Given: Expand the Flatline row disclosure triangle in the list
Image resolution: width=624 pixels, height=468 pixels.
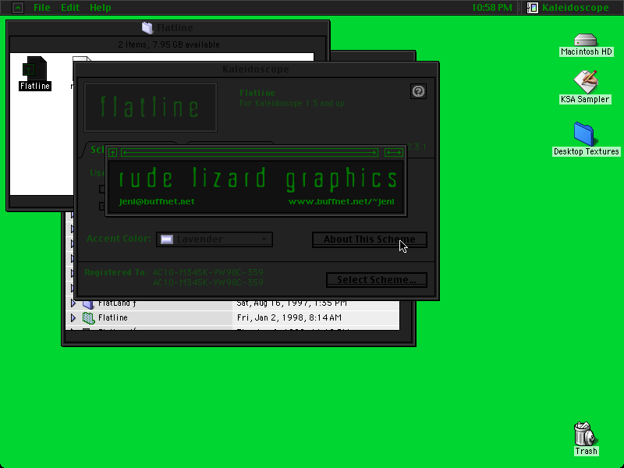Looking at the screenshot, I should [73, 318].
